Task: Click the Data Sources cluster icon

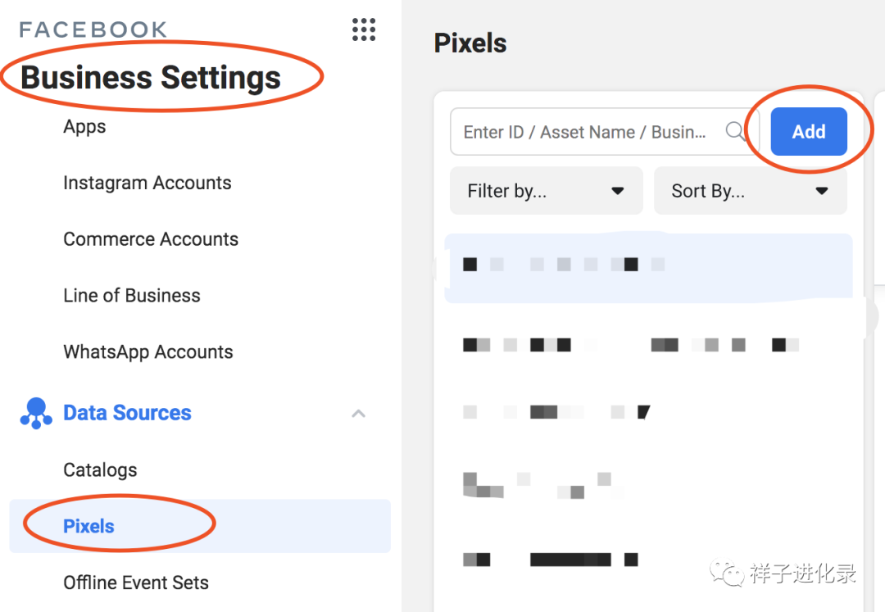Action: pyautogui.click(x=36, y=413)
